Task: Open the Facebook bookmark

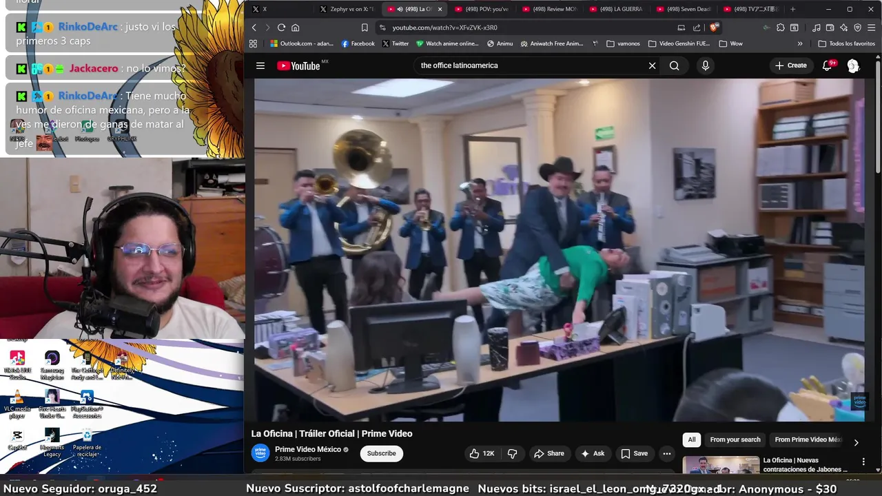Action: click(x=358, y=43)
